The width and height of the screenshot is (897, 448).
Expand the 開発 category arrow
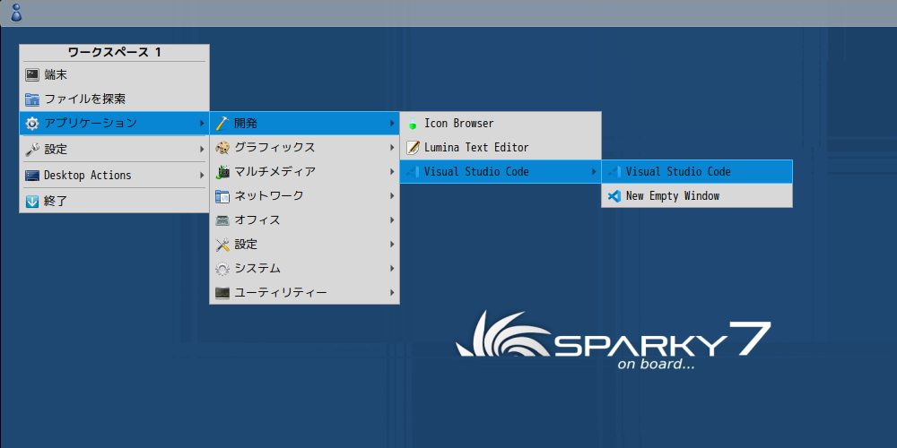click(392, 123)
